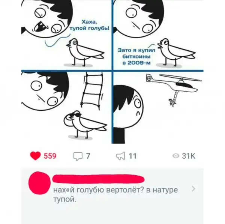225x224 pixels.
Task: Like the post with the red heart
Action: coord(35,156)
